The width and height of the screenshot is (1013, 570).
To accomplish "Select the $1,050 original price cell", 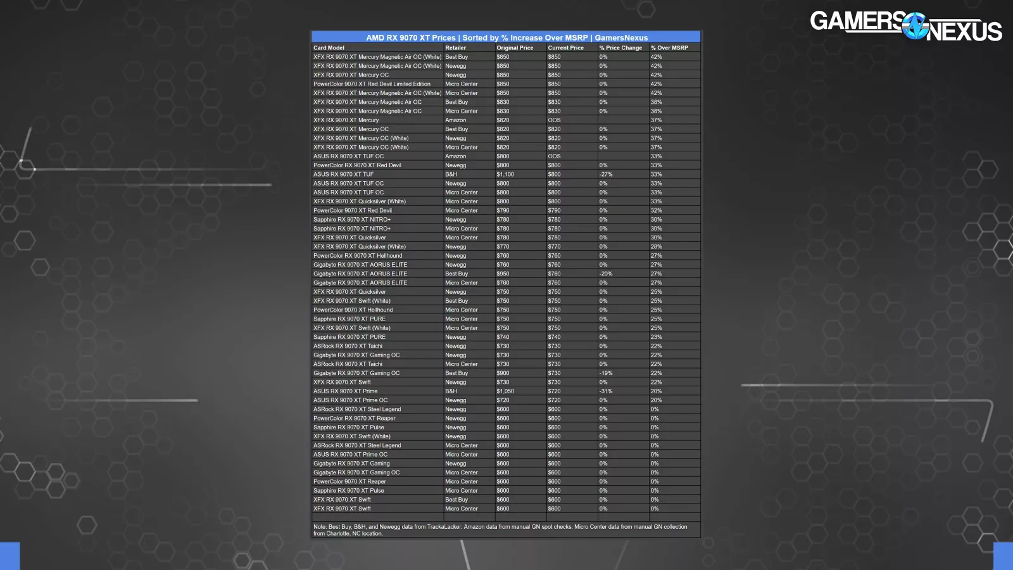I will 505,391.
